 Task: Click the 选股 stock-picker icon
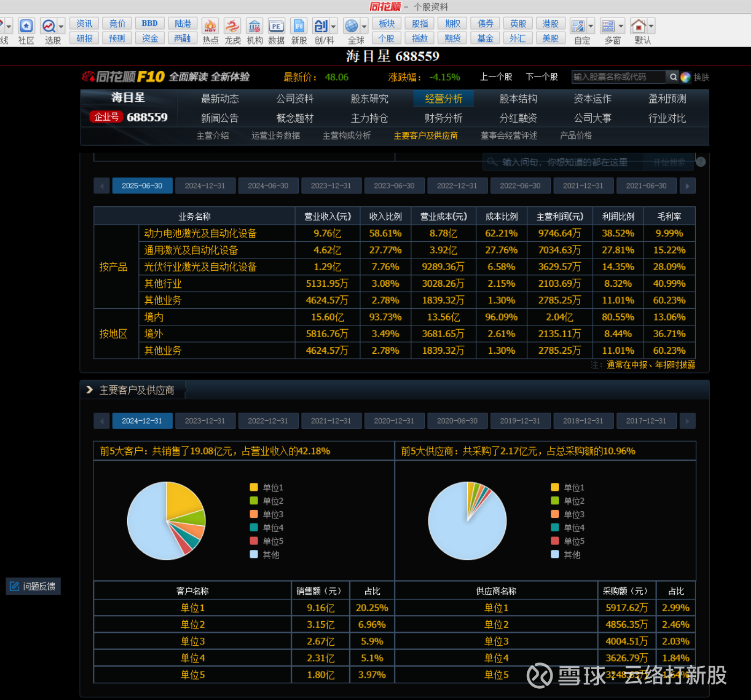click(x=49, y=26)
